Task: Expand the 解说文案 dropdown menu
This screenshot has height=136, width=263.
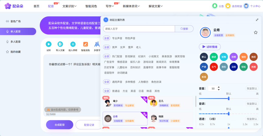Action: [x=156, y=6]
